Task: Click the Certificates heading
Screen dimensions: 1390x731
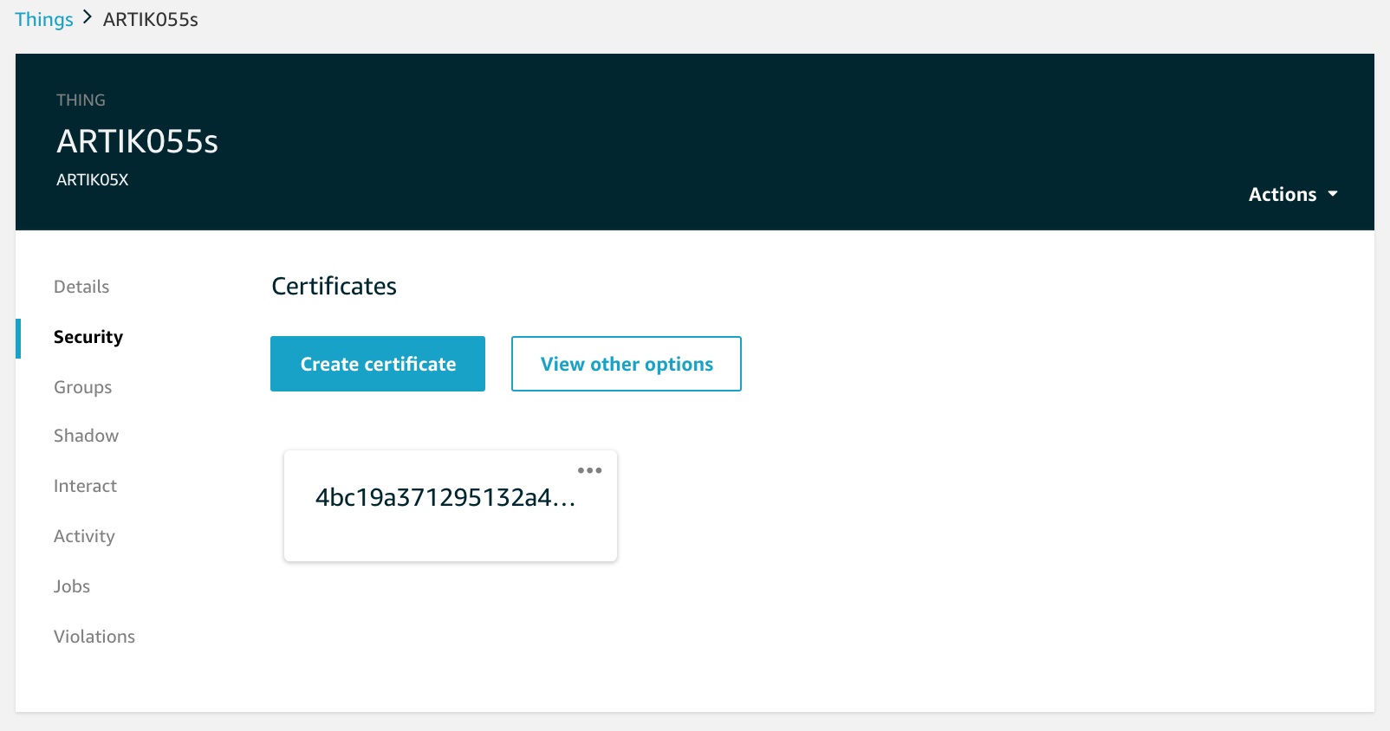Action: coord(335,286)
